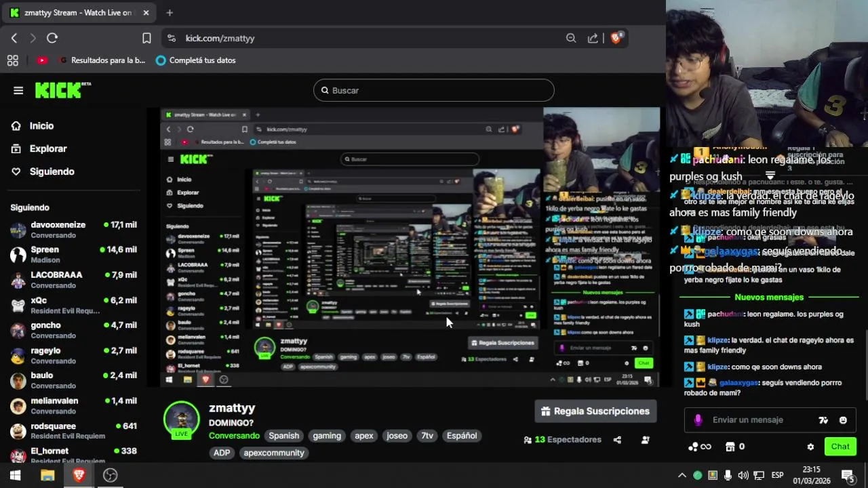The height and width of the screenshot is (488, 868).
Task: Select the ADP tag
Action: pyautogui.click(x=222, y=453)
